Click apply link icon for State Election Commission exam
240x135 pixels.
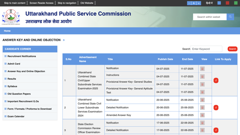click(216, 130)
